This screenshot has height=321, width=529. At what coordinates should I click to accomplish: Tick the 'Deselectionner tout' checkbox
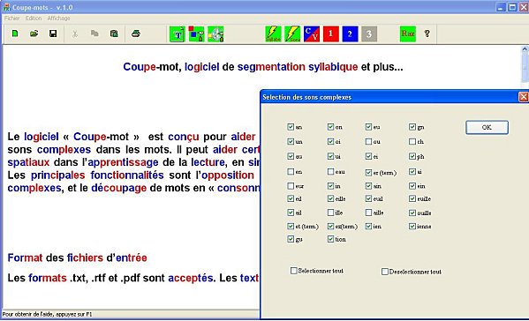pyautogui.click(x=384, y=272)
